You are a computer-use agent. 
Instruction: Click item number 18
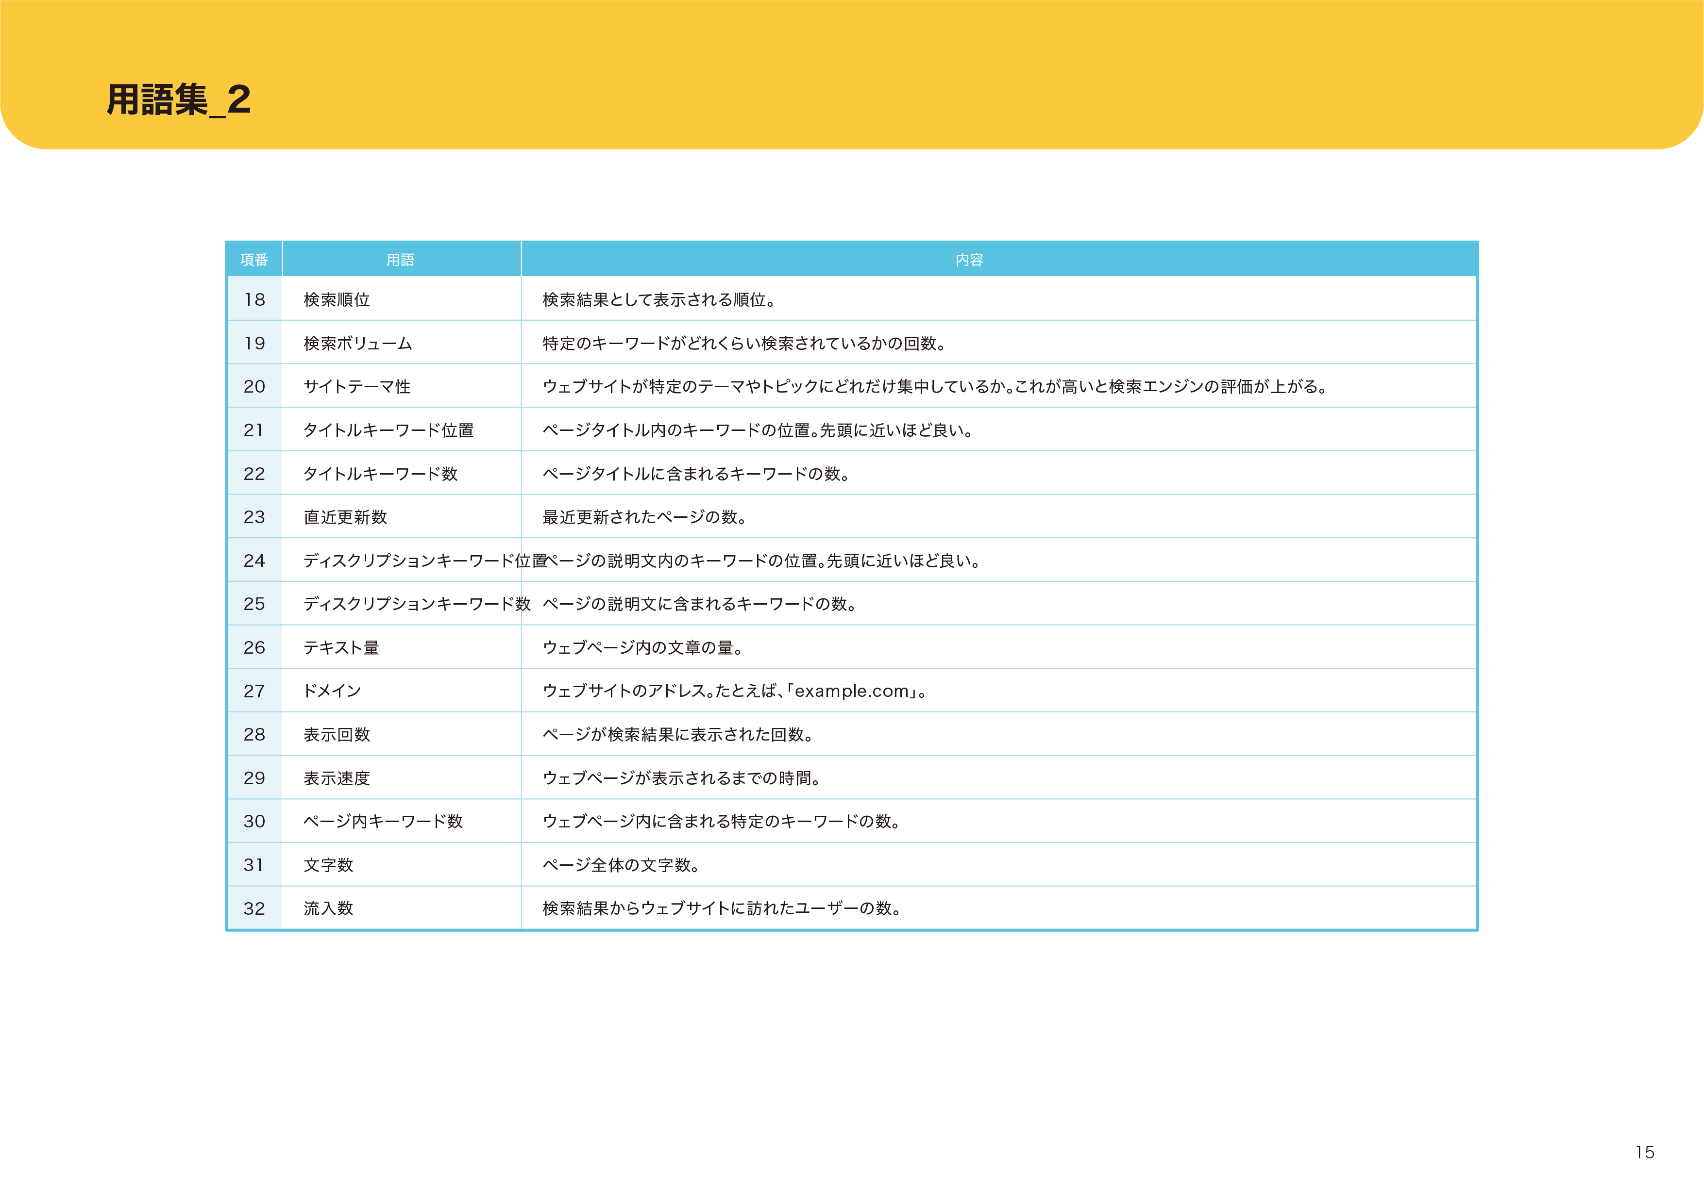254,300
